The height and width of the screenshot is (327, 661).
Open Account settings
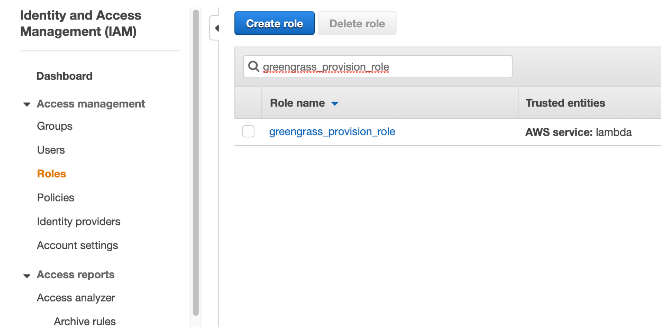click(77, 245)
